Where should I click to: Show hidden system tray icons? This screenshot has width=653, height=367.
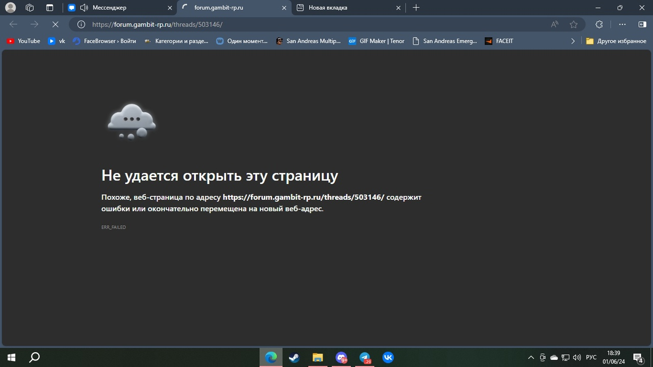click(x=531, y=357)
